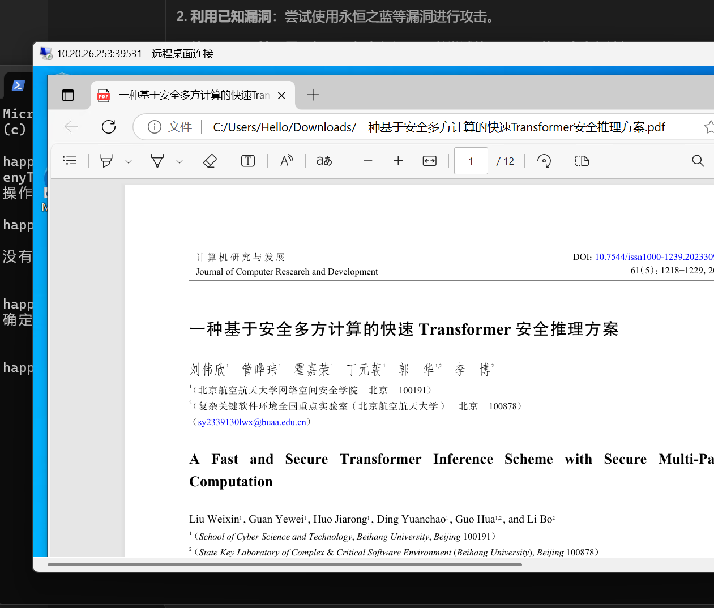Activate the Add text tool

click(247, 161)
